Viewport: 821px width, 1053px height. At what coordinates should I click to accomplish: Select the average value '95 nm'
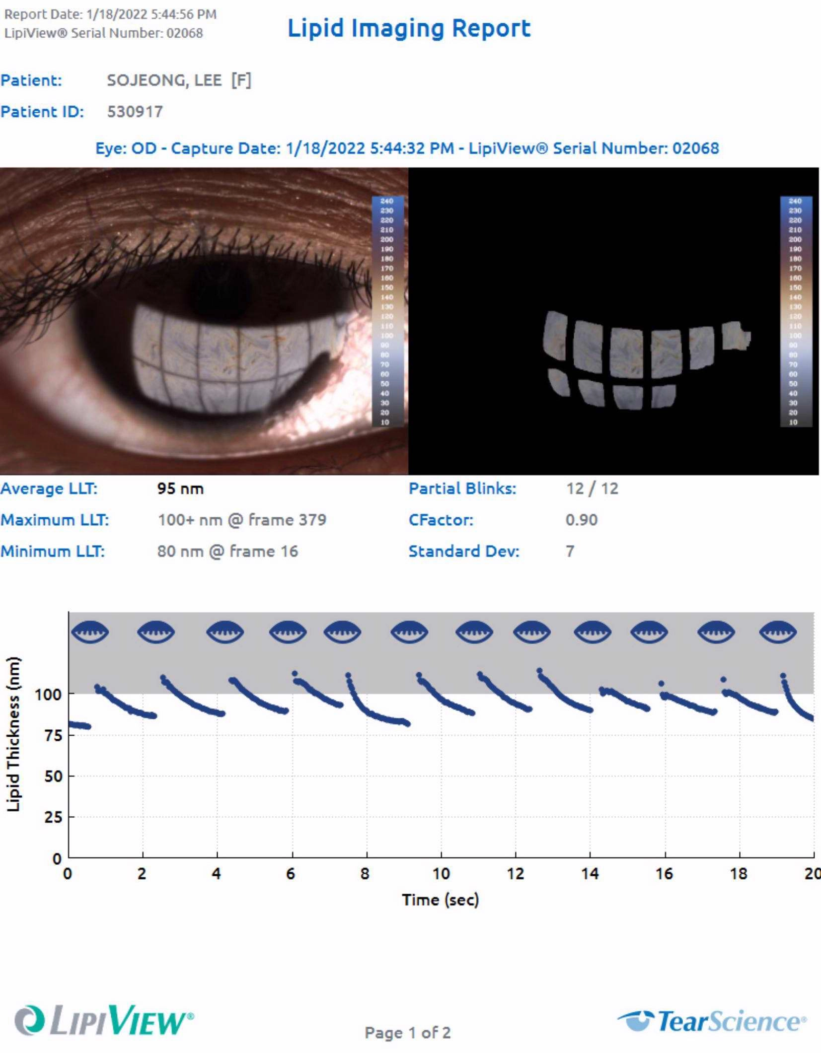click(180, 489)
